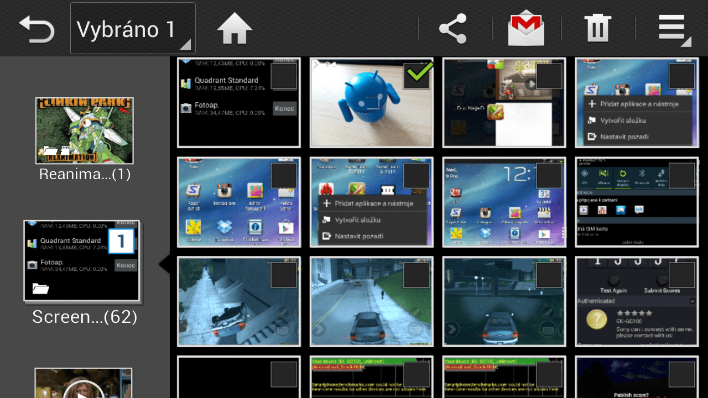Open the Reanimation album

(85, 130)
